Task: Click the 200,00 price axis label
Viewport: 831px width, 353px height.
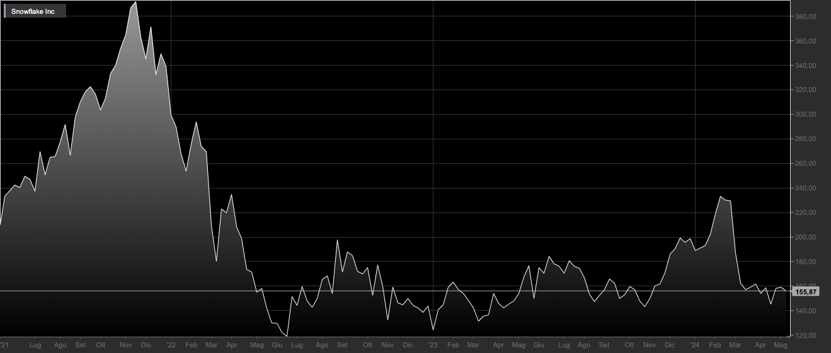Action: [x=807, y=238]
